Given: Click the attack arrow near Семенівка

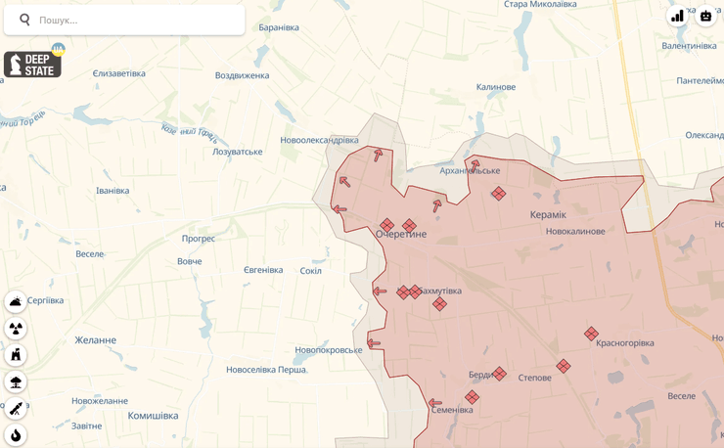Looking at the screenshot, I should tap(434, 403).
